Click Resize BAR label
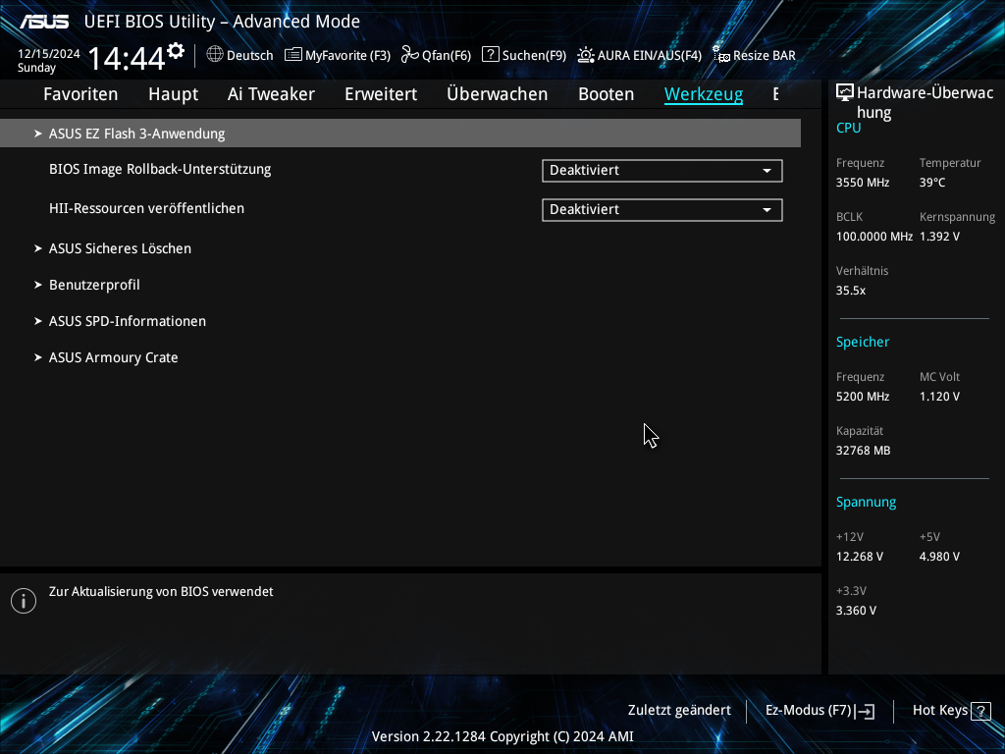The image size is (1005, 754). pos(765,56)
